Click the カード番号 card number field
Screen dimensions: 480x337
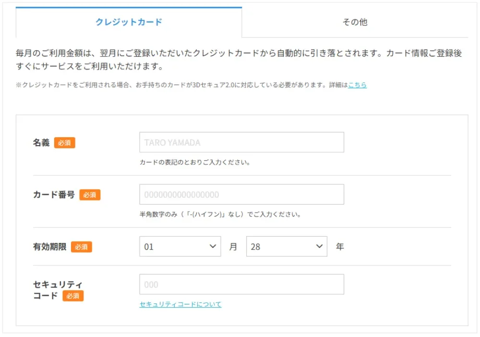241,194
